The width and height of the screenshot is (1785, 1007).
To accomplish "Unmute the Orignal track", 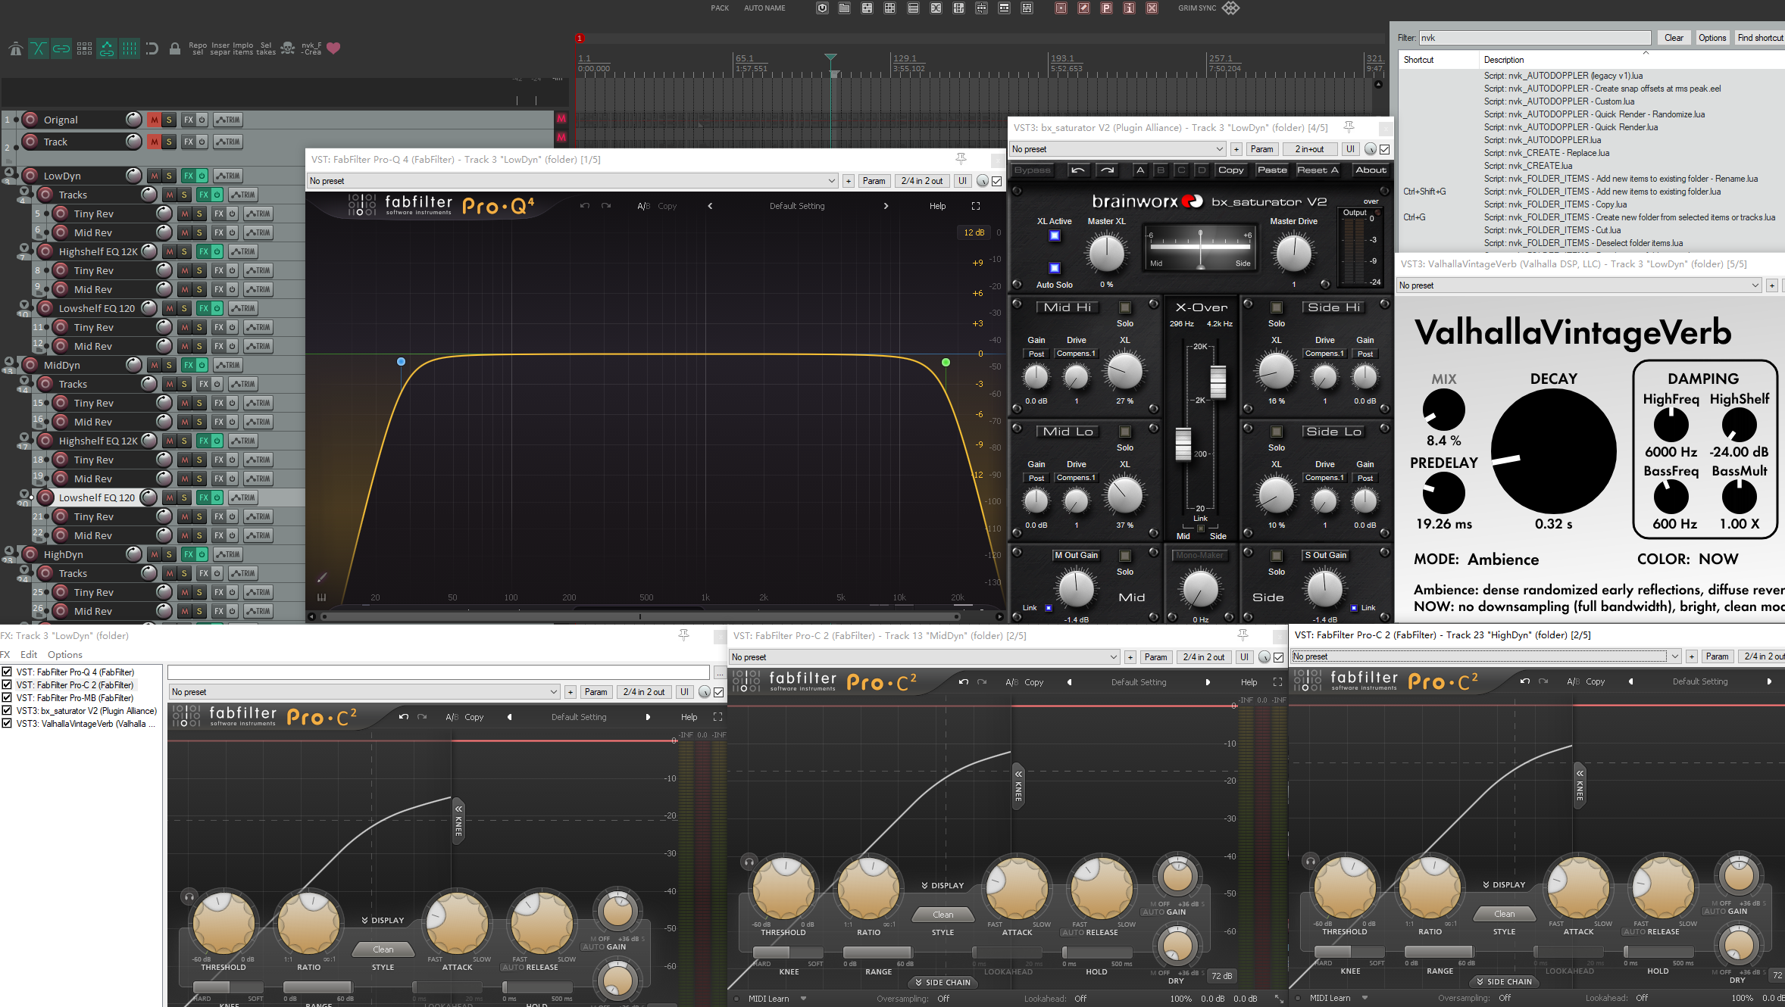I will (154, 120).
